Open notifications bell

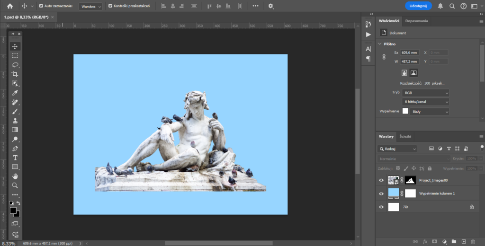coord(440,6)
